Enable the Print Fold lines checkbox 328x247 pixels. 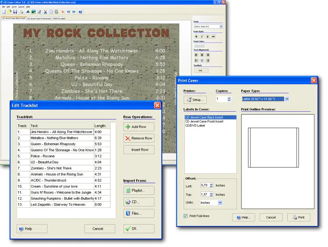(186, 216)
